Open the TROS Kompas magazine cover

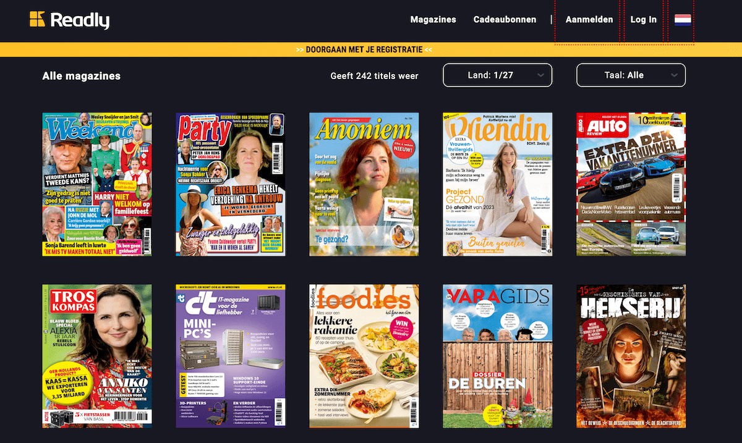coord(97,356)
